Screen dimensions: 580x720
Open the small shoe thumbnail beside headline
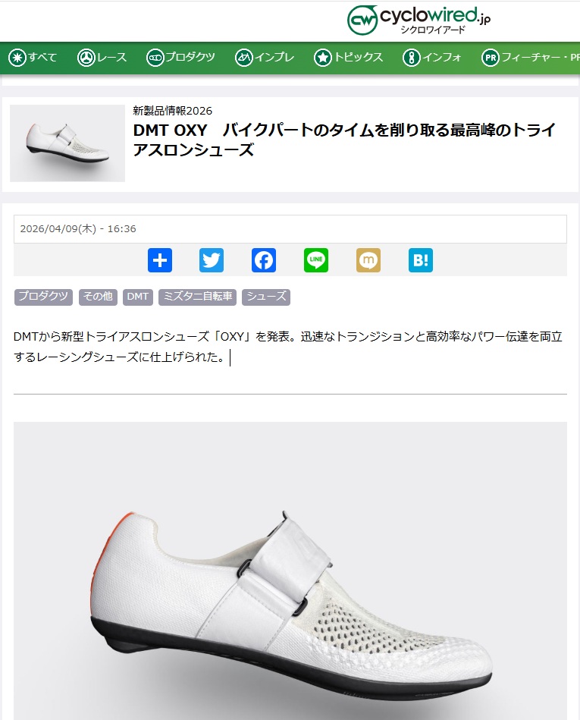pyautogui.click(x=67, y=143)
